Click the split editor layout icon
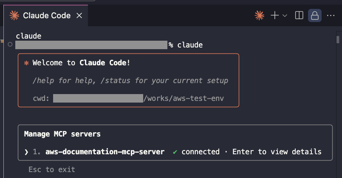The height and width of the screenshot is (178, 342). pyautogui.click(x=299, y=15)
